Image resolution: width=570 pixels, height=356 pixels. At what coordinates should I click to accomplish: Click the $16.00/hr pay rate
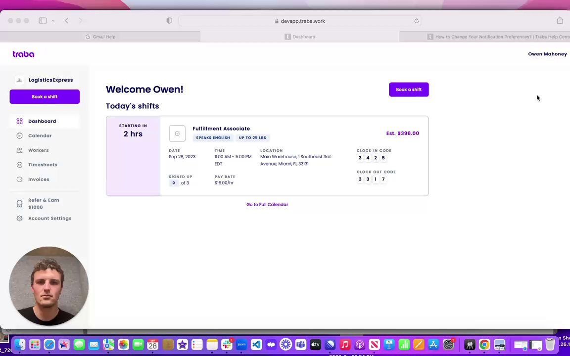[224, 183]
